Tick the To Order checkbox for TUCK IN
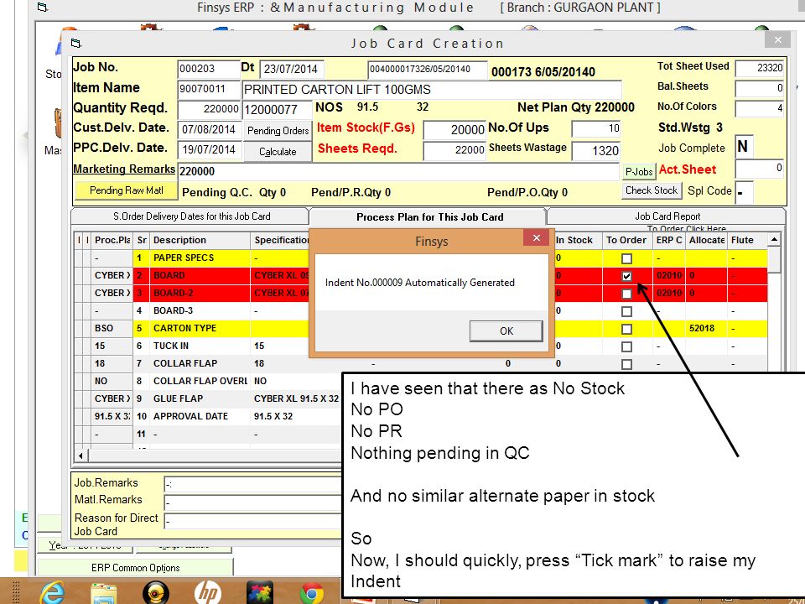 coord(626,346)
